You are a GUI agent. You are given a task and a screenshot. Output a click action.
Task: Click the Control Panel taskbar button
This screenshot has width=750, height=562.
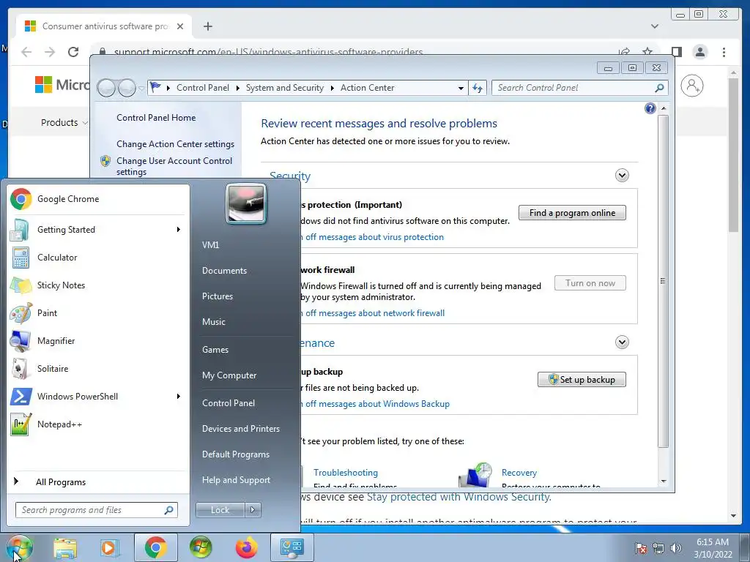(292, 547)
